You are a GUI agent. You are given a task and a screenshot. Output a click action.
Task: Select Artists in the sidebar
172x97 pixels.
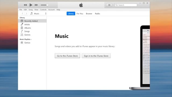pyautogui.click(x=32, y=25)
